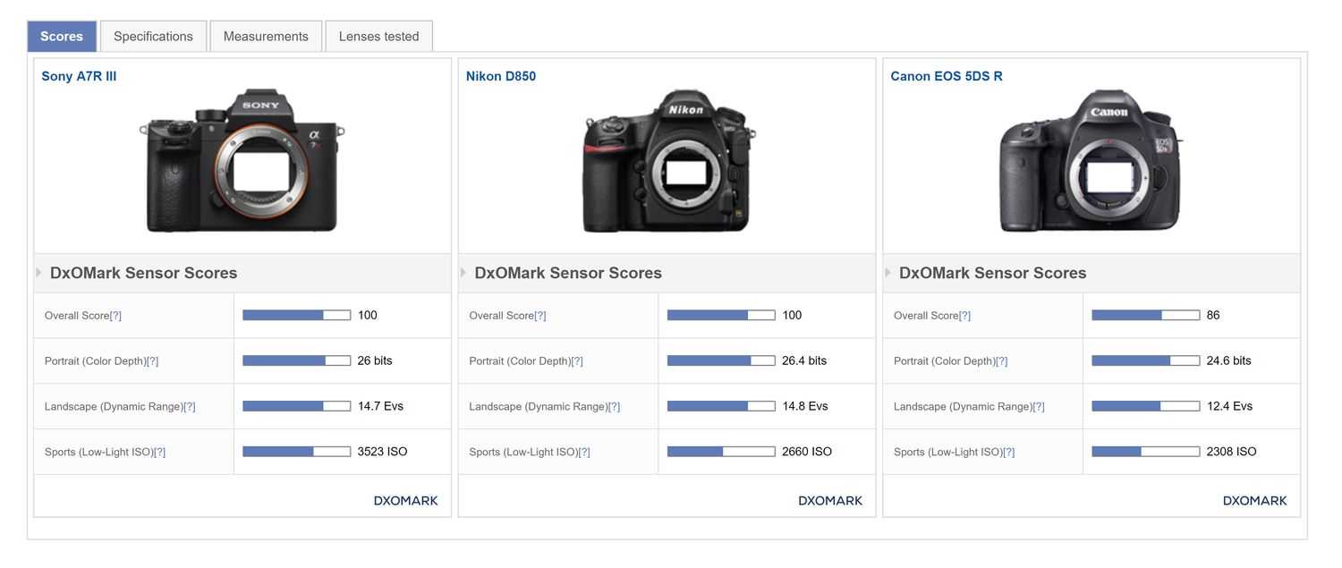Screen dimensions: 1342x568
Task: Open Portrait Color Depth help [?] for Sony A7R III
Action: coord(152,361)
